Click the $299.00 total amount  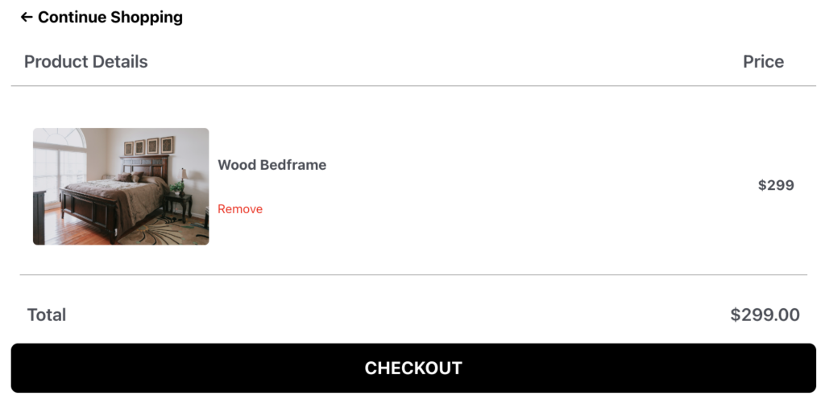click(765, 315)
